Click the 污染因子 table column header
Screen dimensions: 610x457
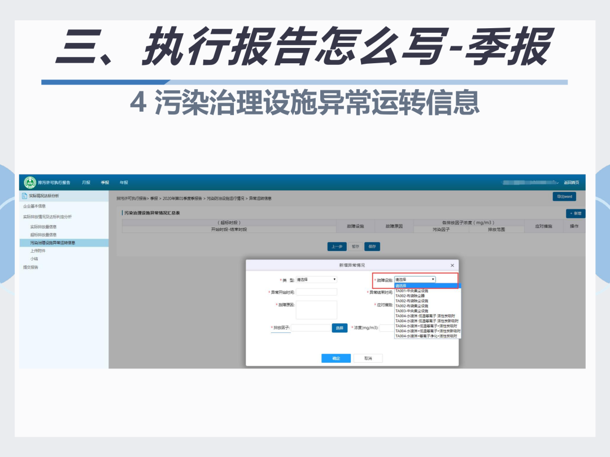441,230
